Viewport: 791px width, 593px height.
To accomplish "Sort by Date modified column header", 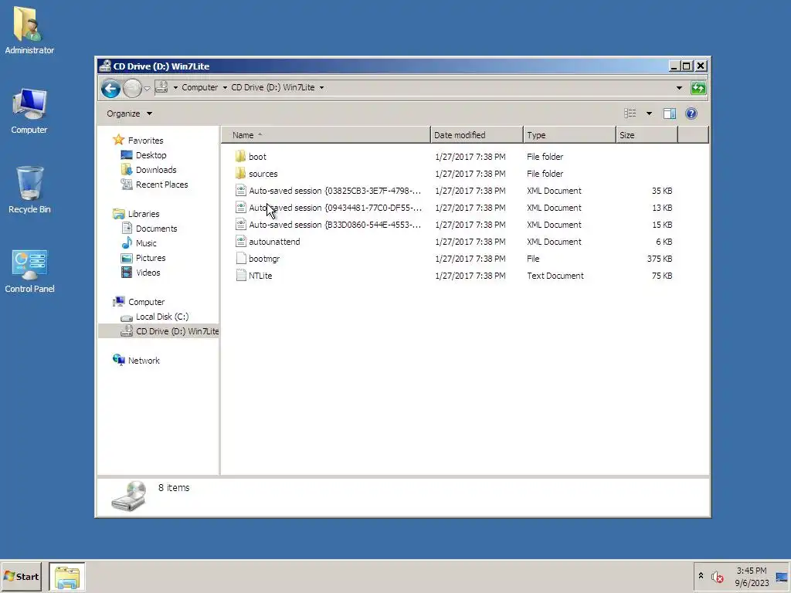I will pyautogui.click(x=477, y=135).
